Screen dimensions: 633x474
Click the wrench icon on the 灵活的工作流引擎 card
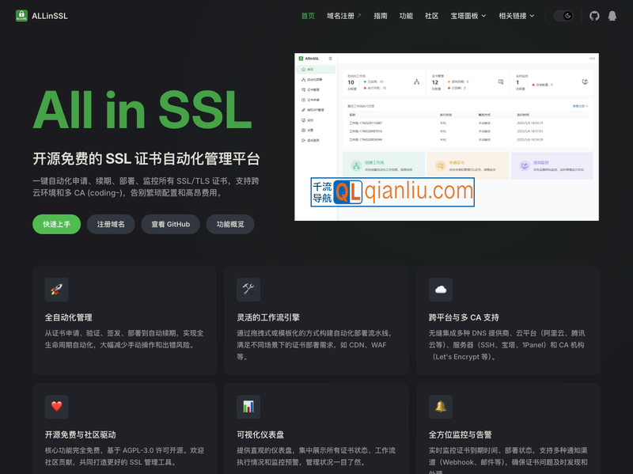point(248,290)
